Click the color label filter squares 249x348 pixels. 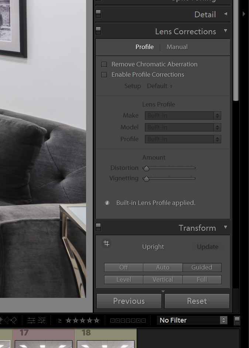point(128,320)
